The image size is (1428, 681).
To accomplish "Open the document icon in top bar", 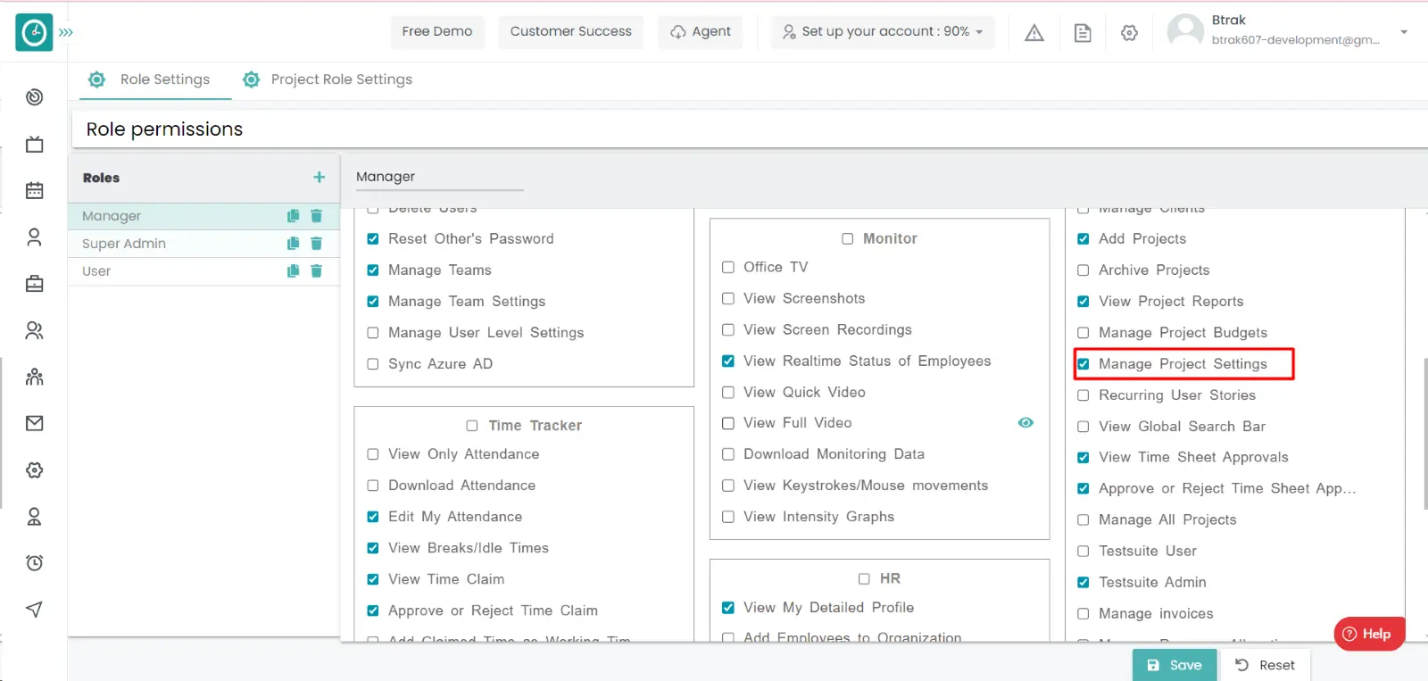I will tap(1082, 33).
